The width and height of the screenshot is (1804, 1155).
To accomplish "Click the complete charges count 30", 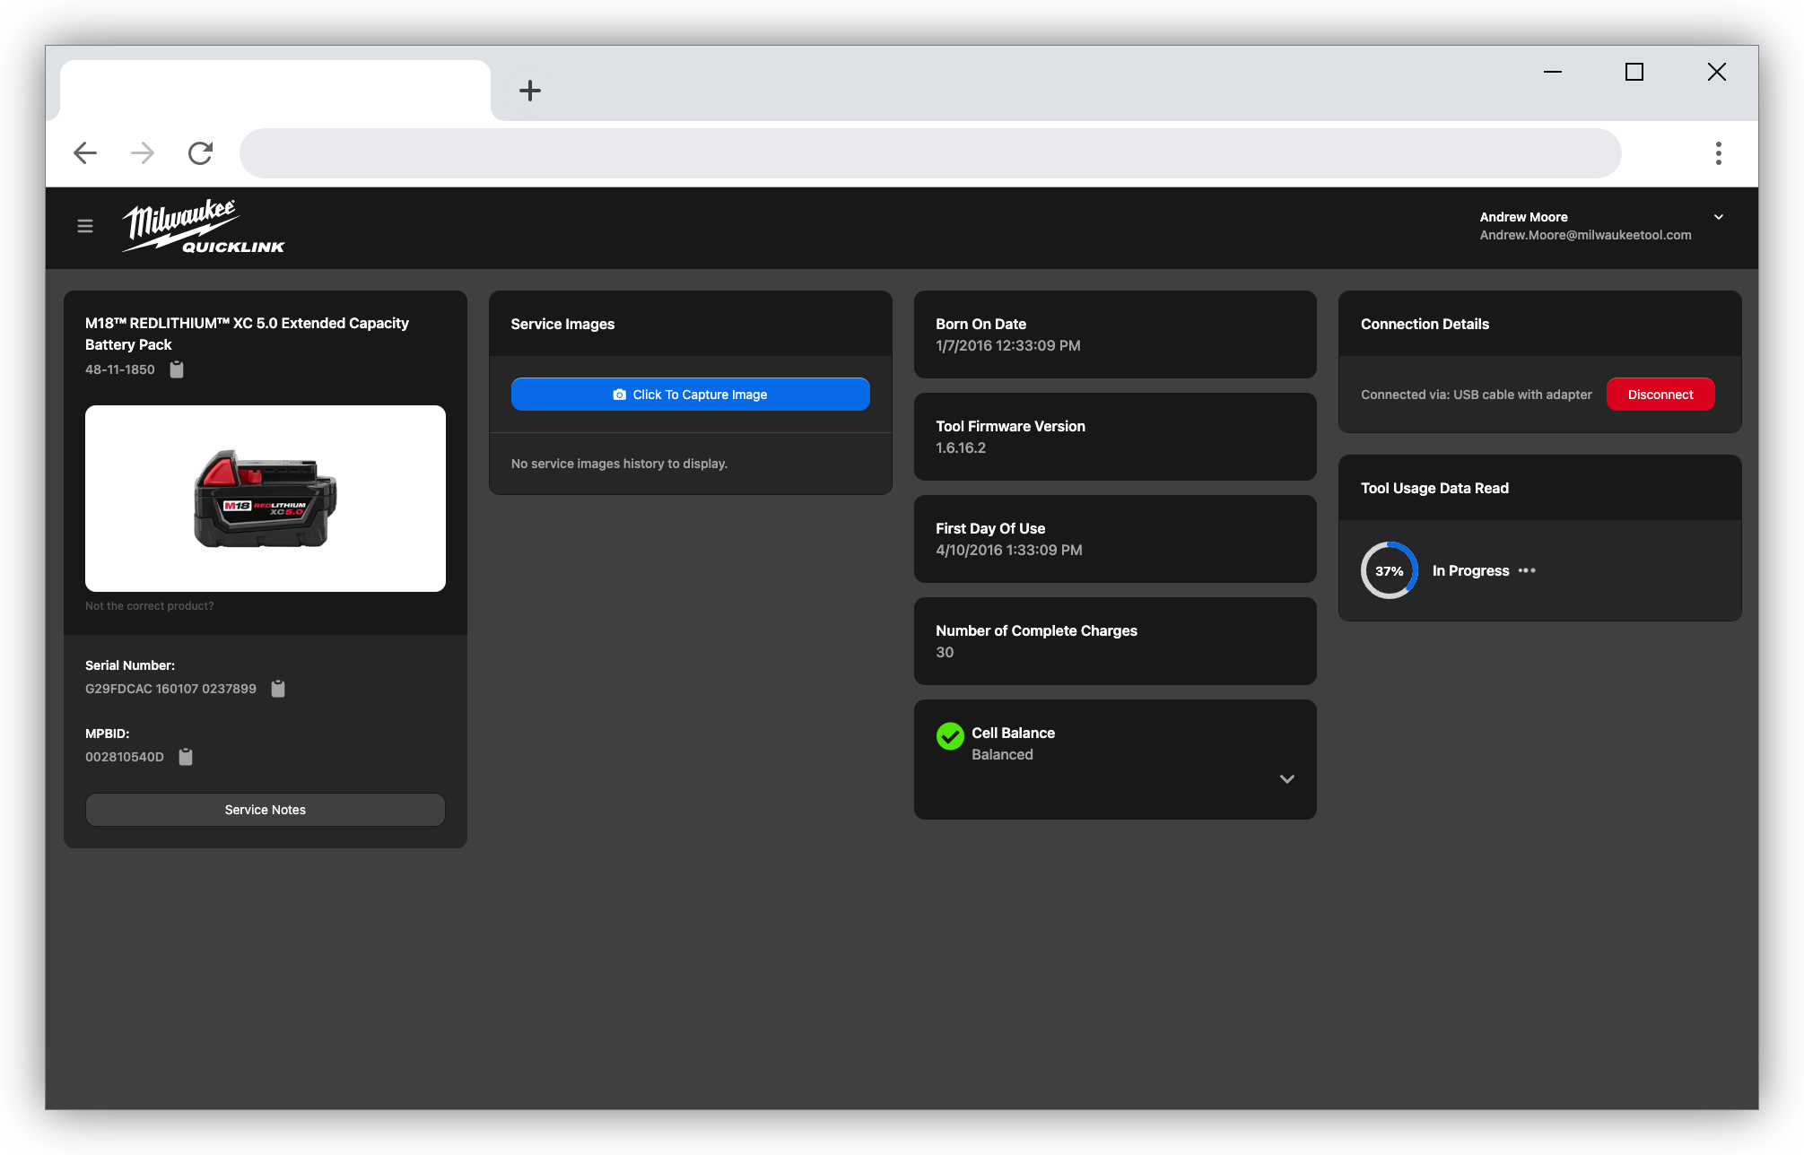I will 945,653.
